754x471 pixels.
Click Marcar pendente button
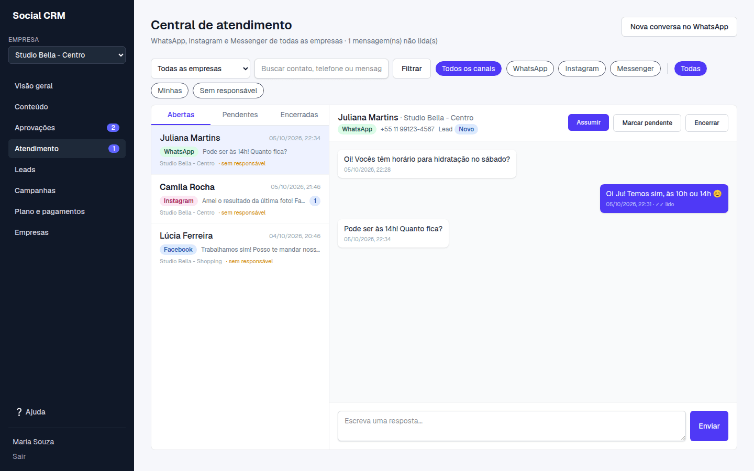(647, 123)
